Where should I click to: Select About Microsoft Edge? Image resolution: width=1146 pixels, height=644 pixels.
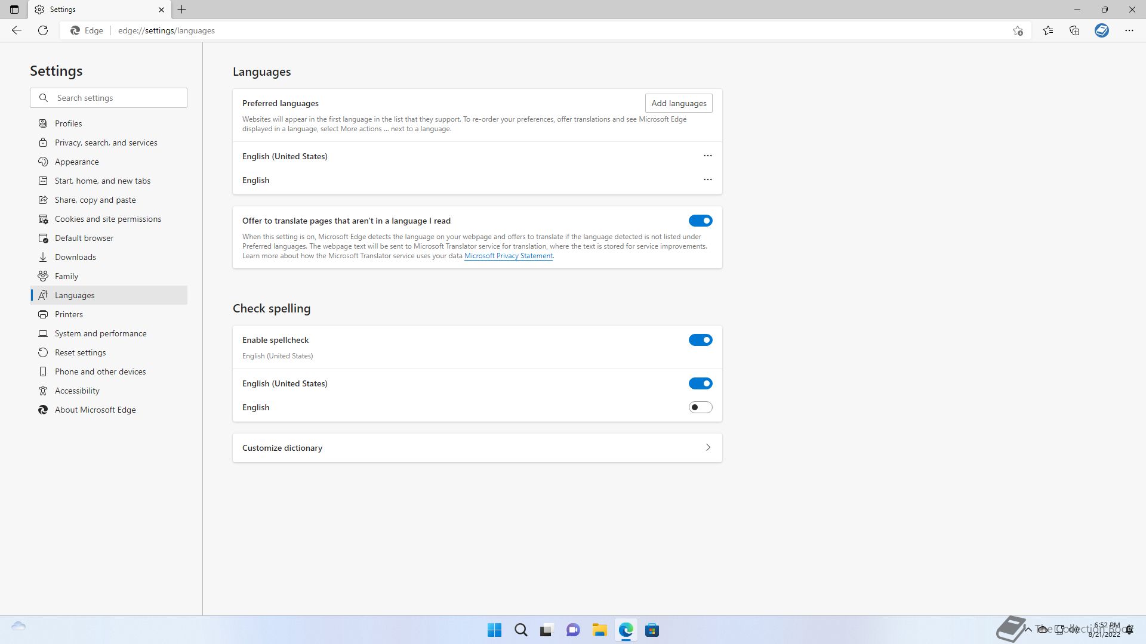coord(109,410)
